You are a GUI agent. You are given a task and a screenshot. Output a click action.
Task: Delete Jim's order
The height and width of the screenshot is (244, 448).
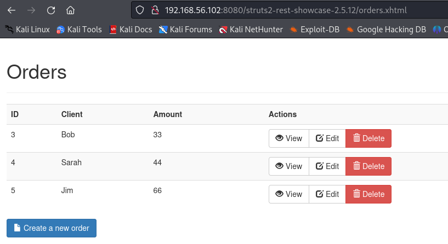click(368, 194)
